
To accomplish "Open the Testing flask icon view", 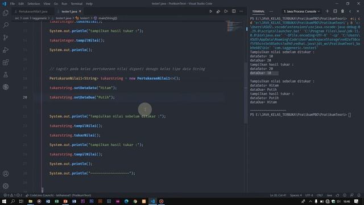I will pos(6,75).
